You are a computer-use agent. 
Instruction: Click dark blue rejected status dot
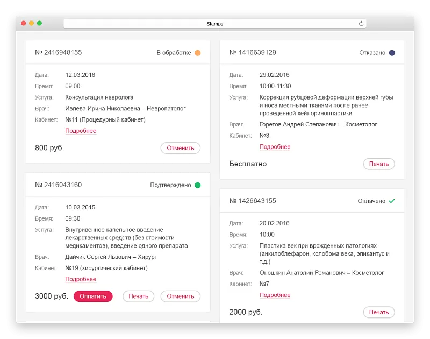coord(392,53)
